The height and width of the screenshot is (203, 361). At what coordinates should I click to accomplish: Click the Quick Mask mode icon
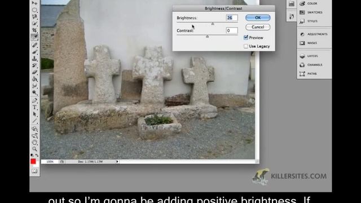pyautogui.click(x=34, y=171)
